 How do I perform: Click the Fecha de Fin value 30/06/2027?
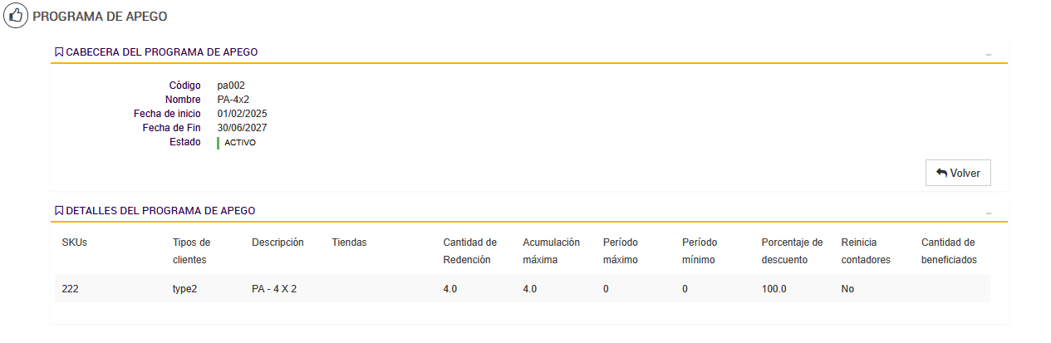(242, 128)
